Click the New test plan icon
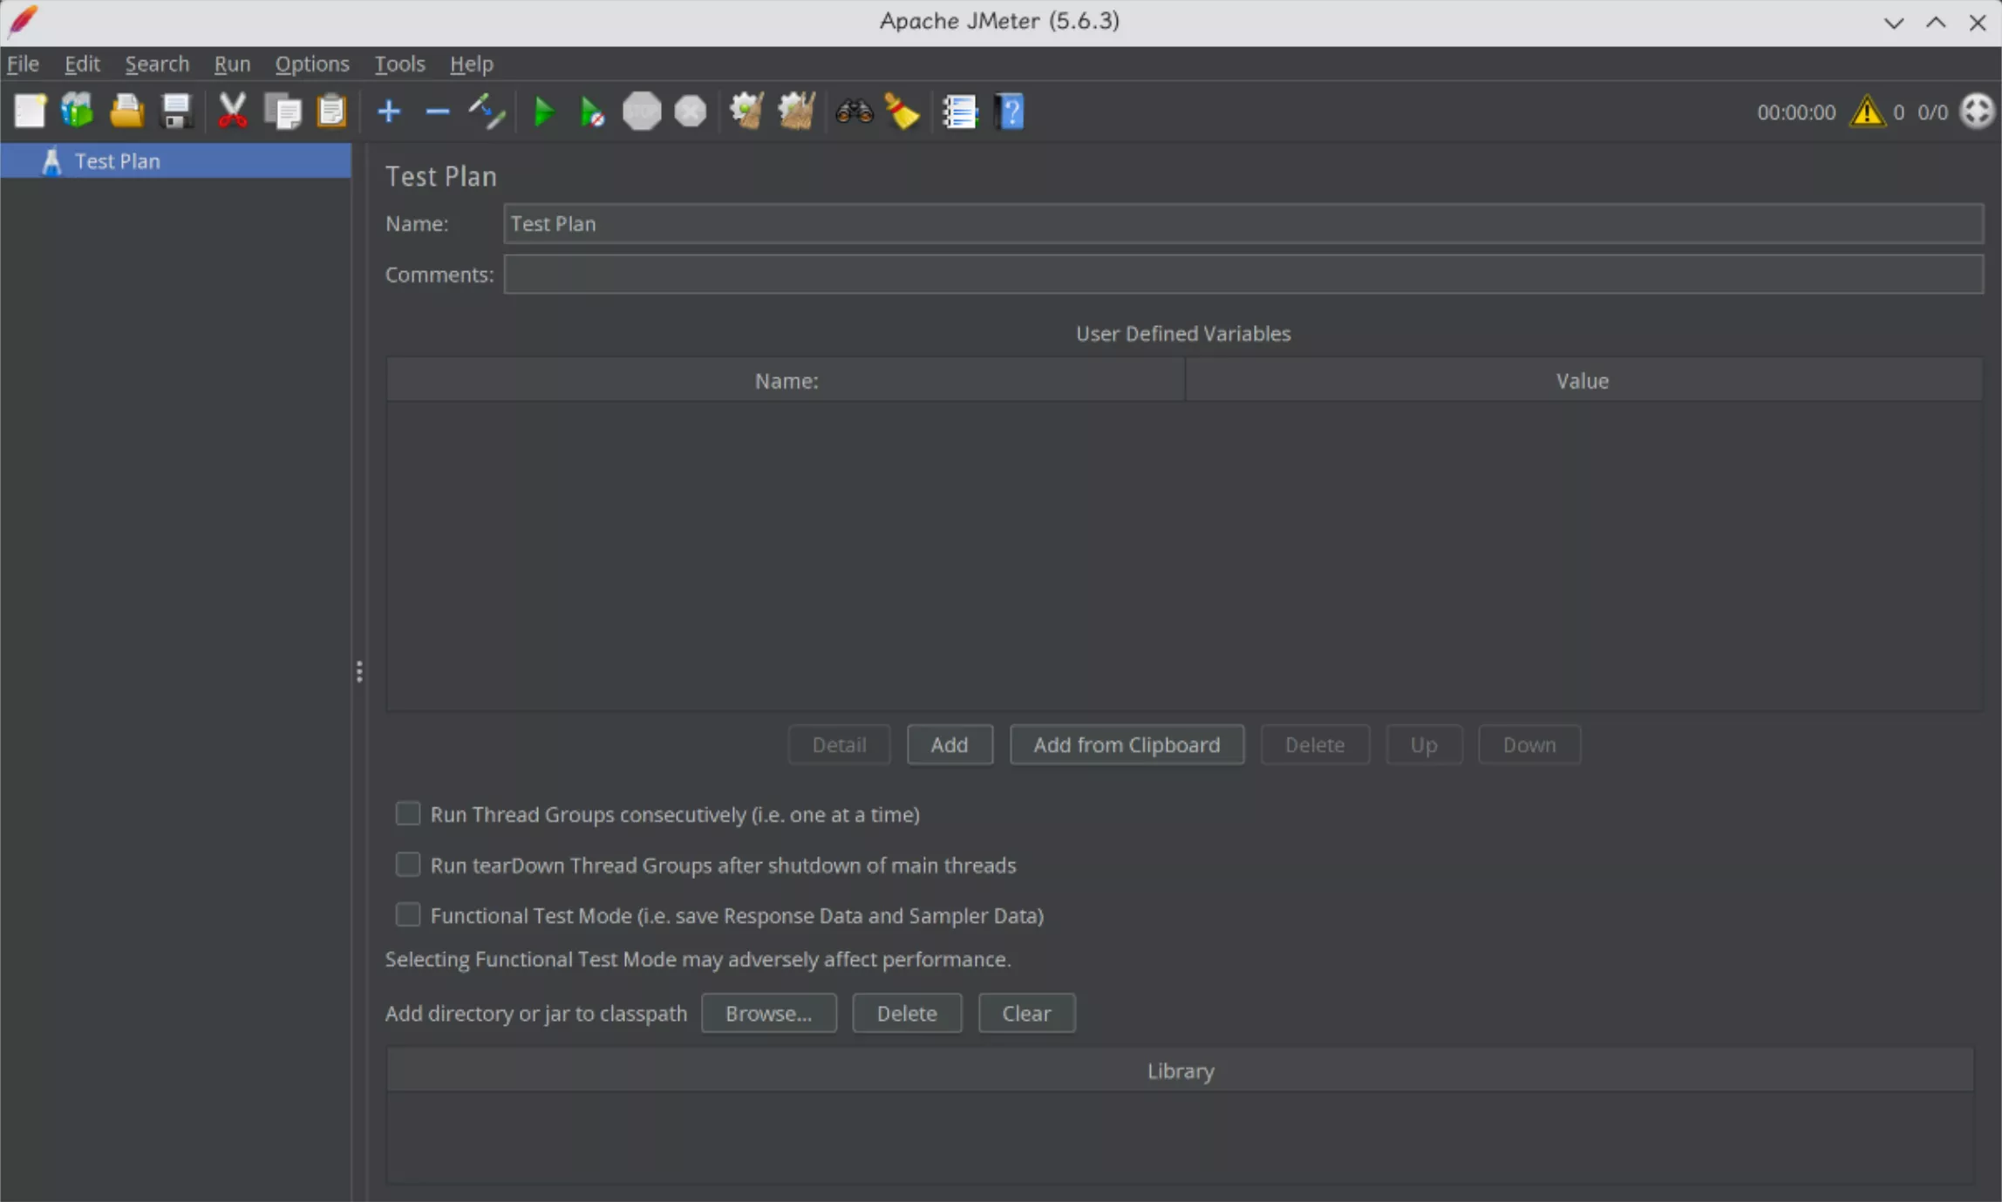The height and width of the screenshot is (1202, 2002). [30, 112]
